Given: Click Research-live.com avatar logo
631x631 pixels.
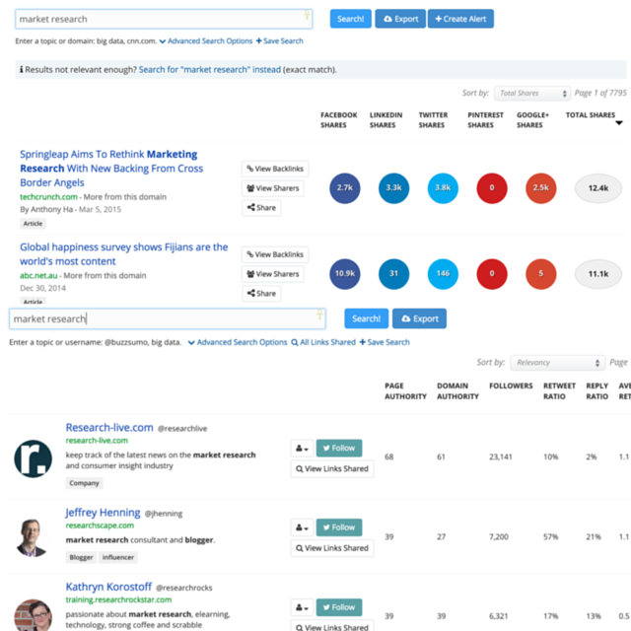Looking at the screenshot, I should [33, 458].
